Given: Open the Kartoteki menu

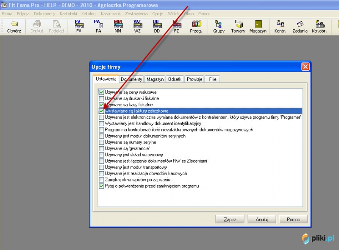Looking at the screenshot, I should 68,14.
